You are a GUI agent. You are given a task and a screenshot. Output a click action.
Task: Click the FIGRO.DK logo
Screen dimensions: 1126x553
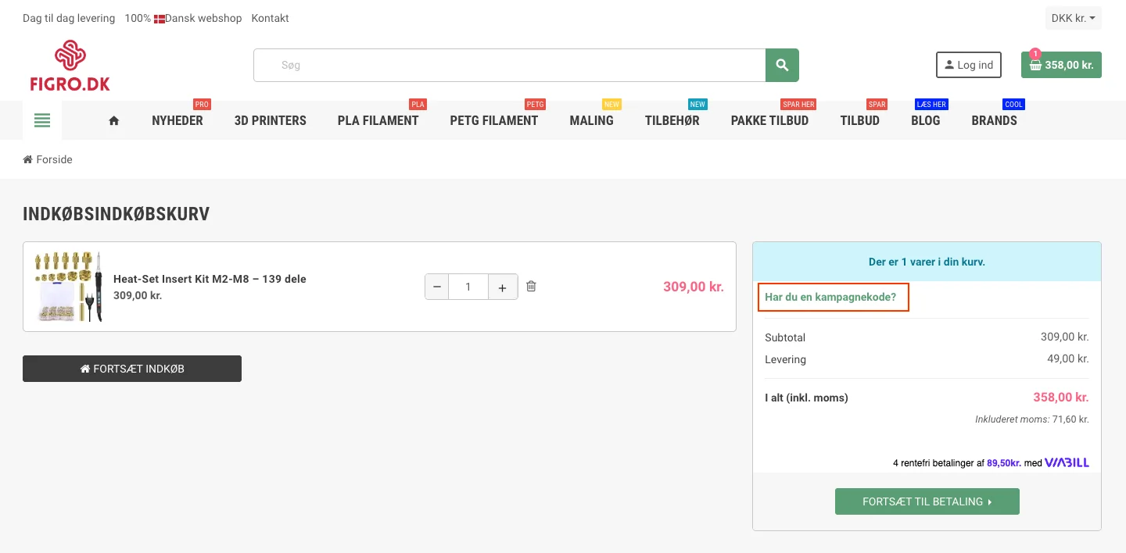[x=70, y=66]
